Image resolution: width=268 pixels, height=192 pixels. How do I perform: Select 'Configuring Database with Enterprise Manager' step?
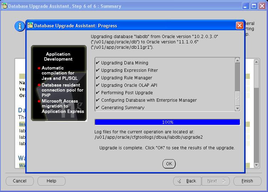(149, 100)
